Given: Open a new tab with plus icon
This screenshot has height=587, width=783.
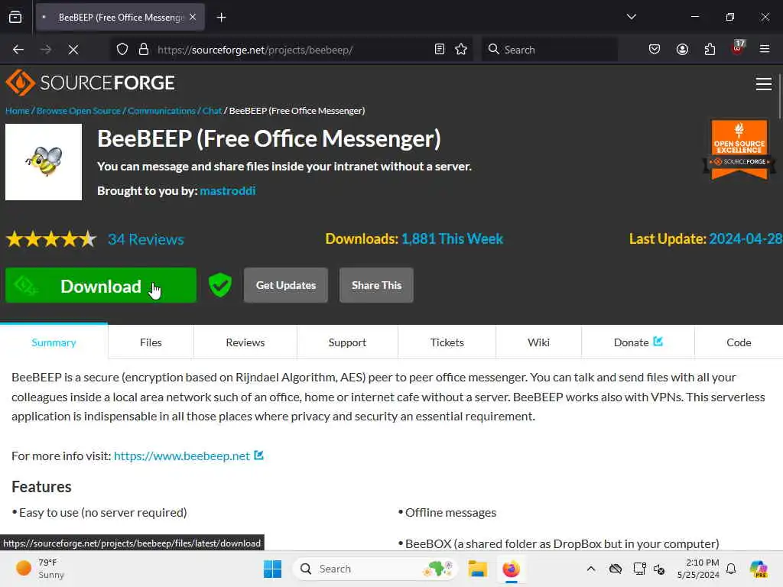Looking at the screenshot, I should [221, 18].
